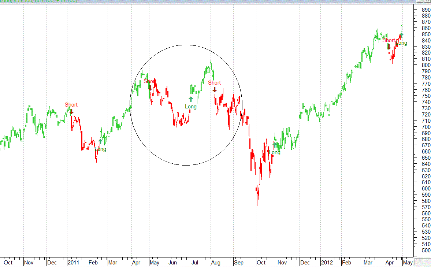Select the 570 price axis value
Image resolution: width=431 pixels, height=267 pixels.
(426, 207)
